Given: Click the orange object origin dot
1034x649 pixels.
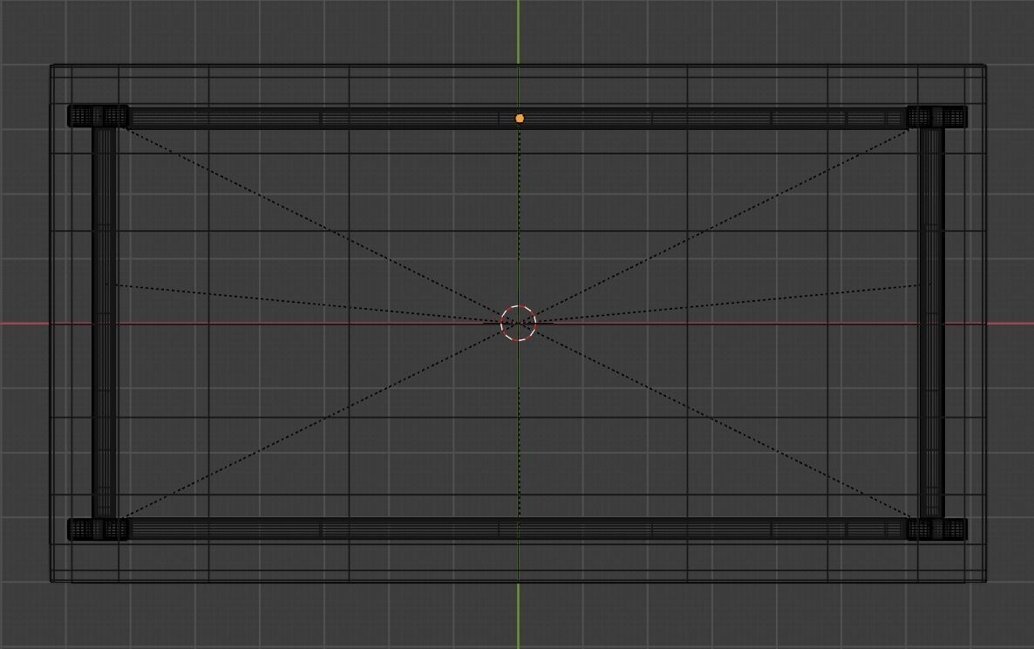Looking at the screenshot, I should point(520,119).
